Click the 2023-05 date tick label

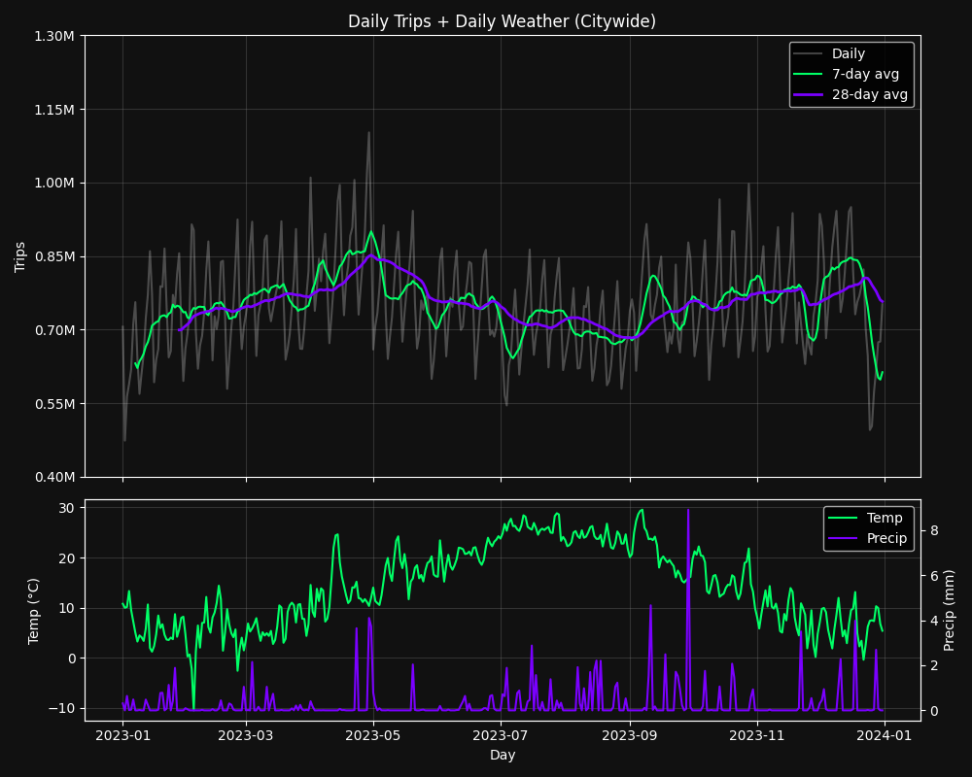pyautogui.click(x=373, y=735)
